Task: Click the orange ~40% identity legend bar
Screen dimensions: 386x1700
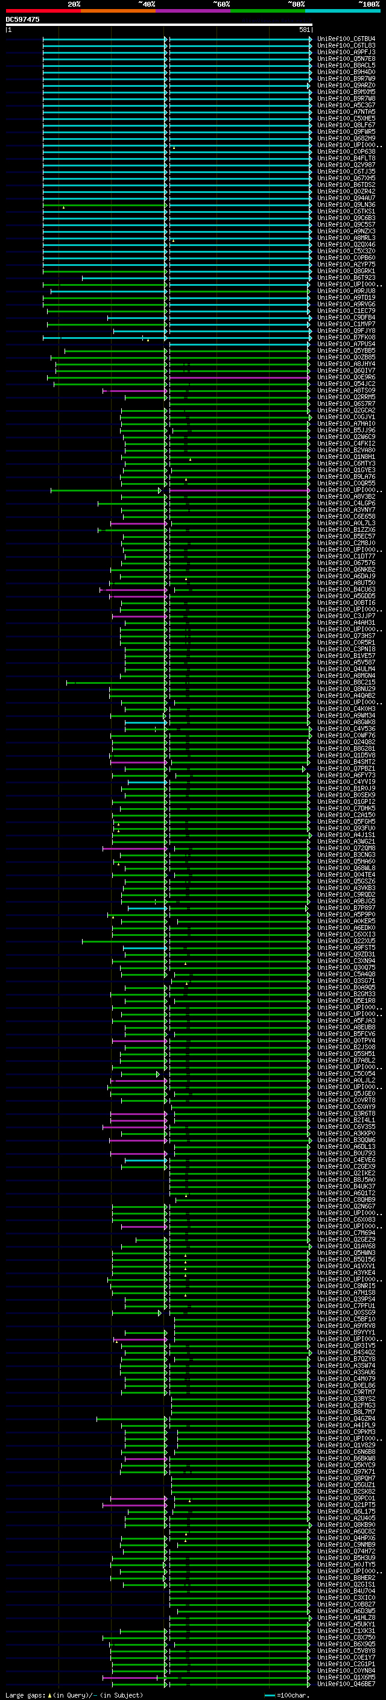Action: tap(118, 11)
